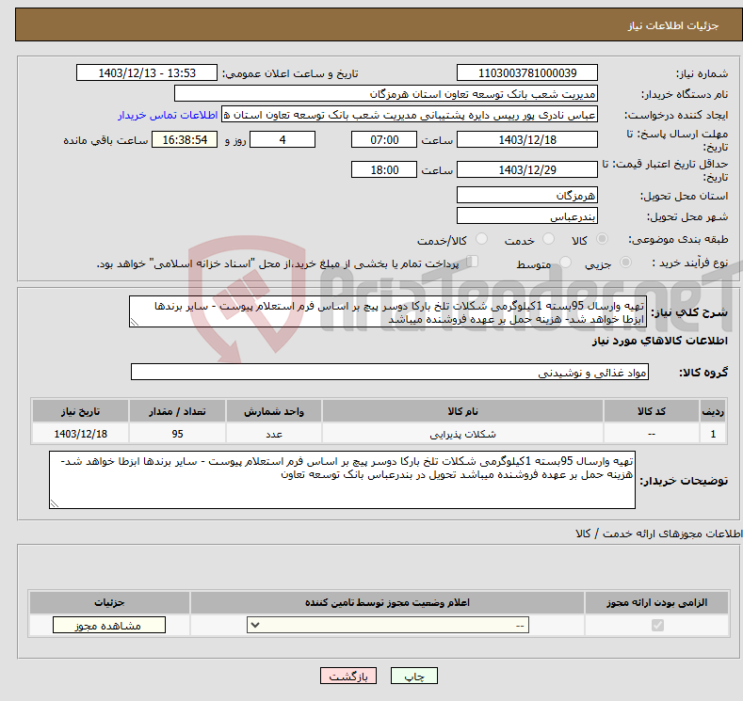Click the واحد شمارش column header
This screenshot has width=743, height=701.
click(x=274, y=411)
